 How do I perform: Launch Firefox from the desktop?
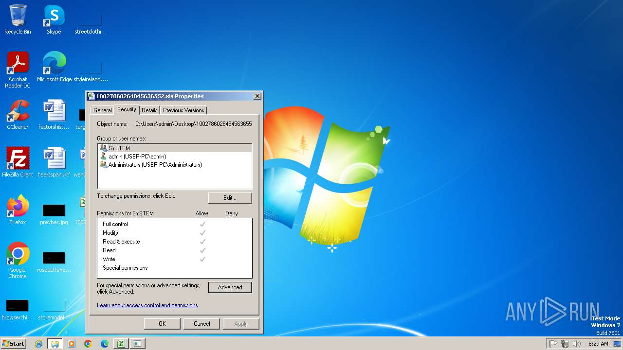[18, 210]
